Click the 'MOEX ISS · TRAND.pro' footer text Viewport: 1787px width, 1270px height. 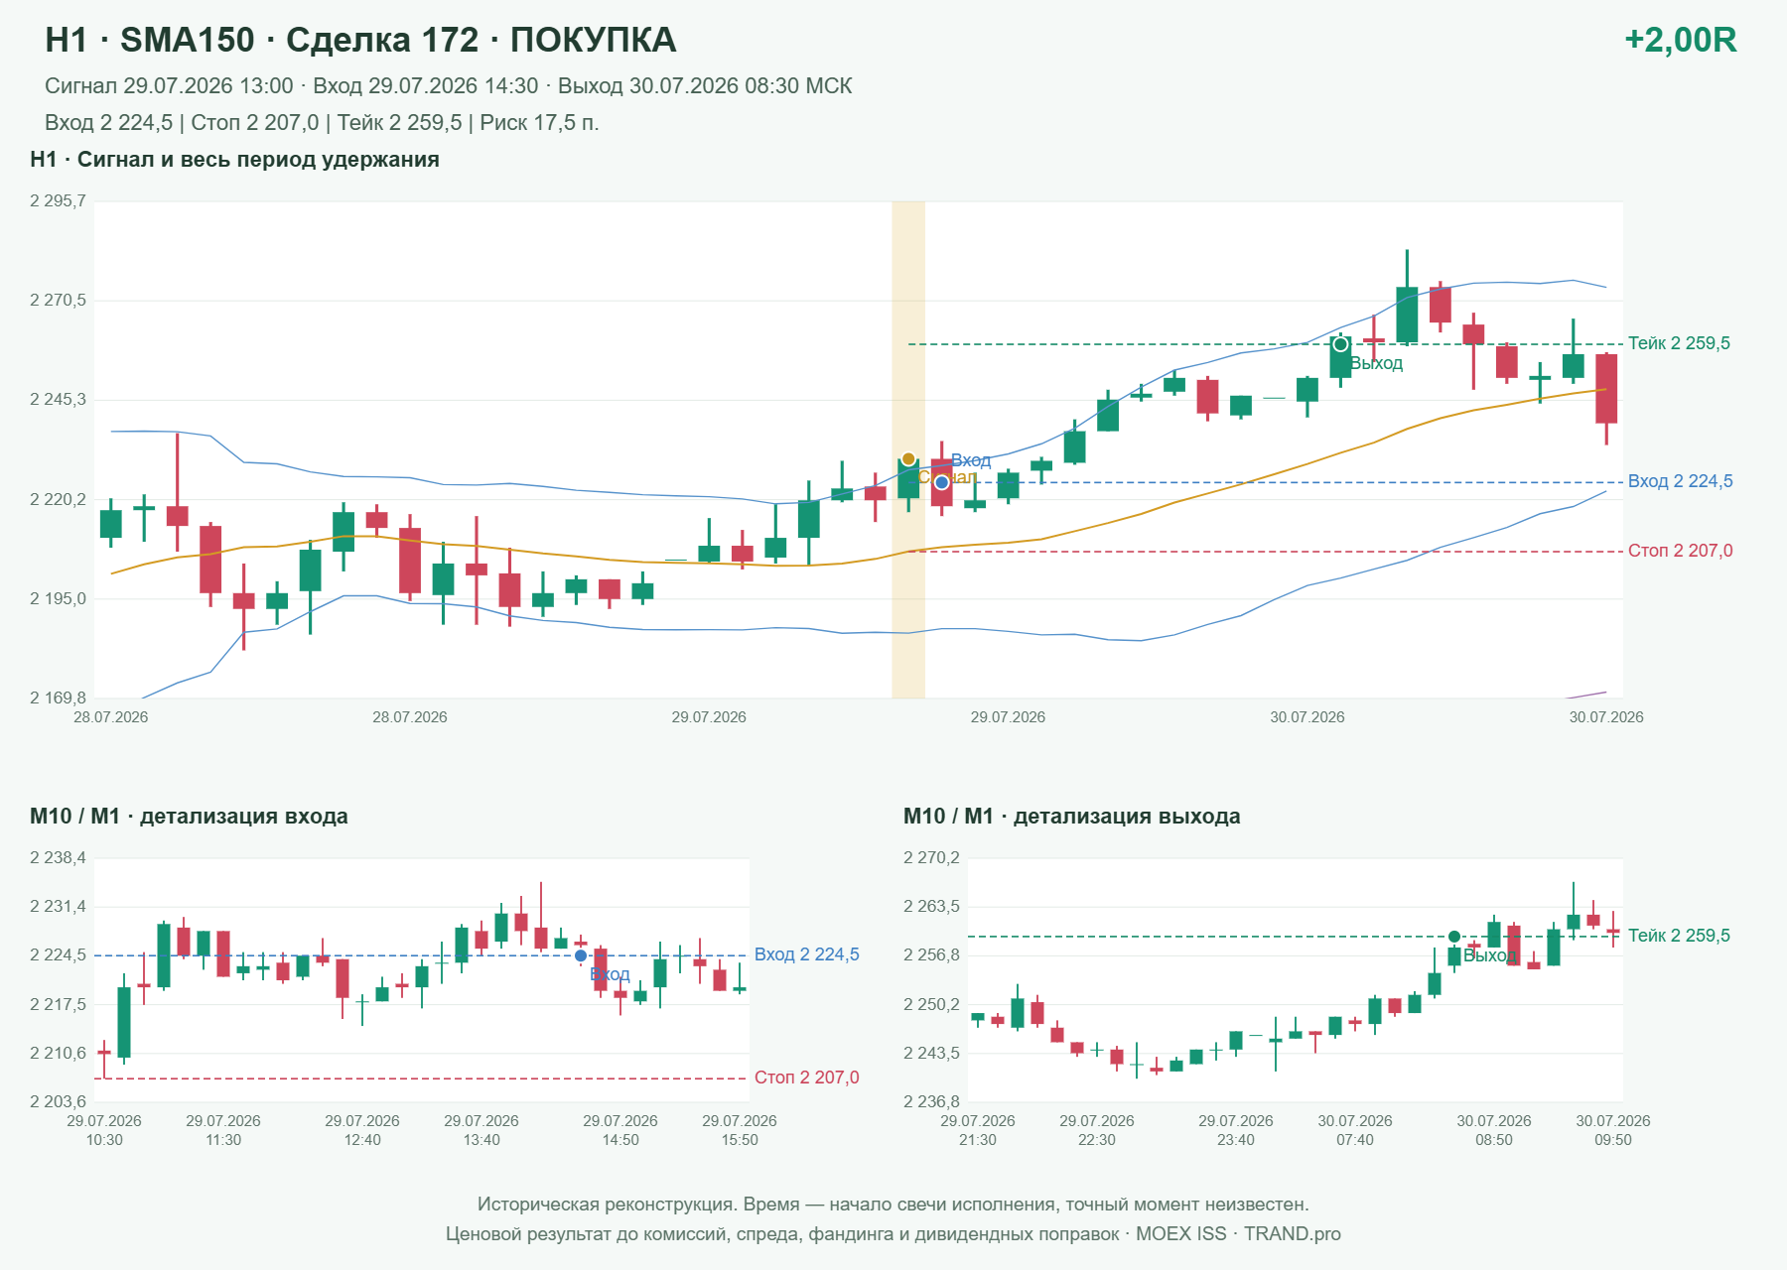(1238, 1234)
